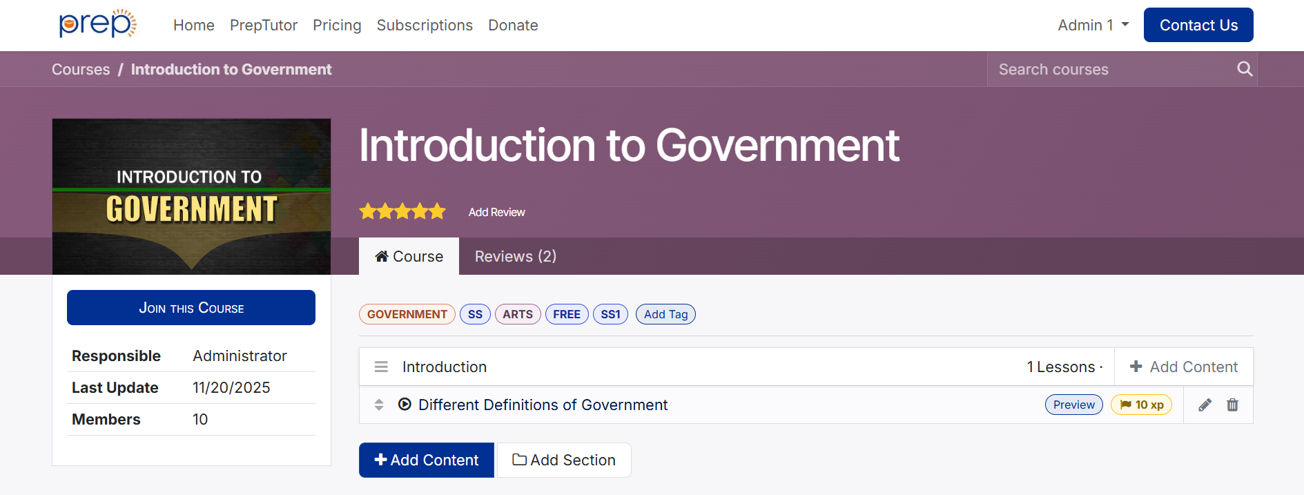Click the Add Tag pill
Screen dimensions: 1304x495
click(665, 314)
